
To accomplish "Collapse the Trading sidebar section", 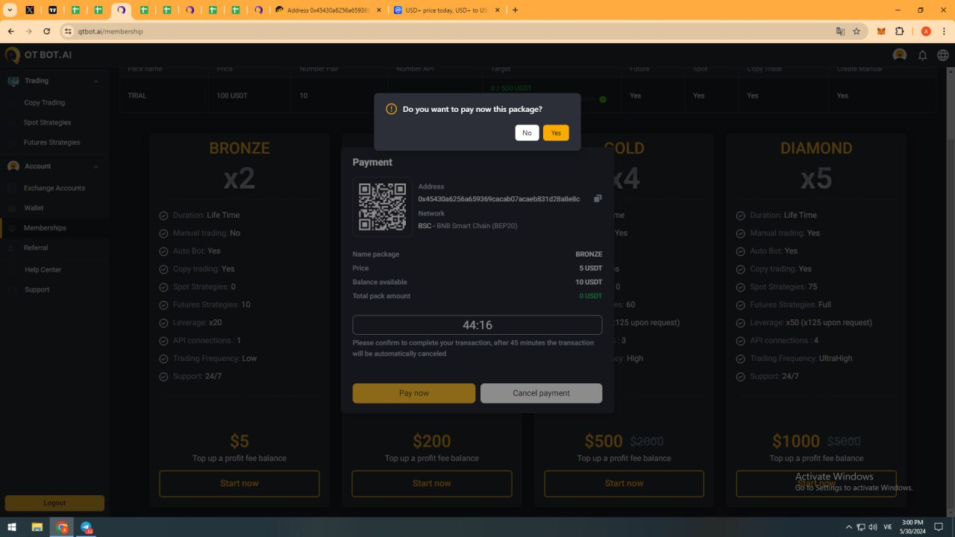I will pyautogui.click(x=95, y=81).
